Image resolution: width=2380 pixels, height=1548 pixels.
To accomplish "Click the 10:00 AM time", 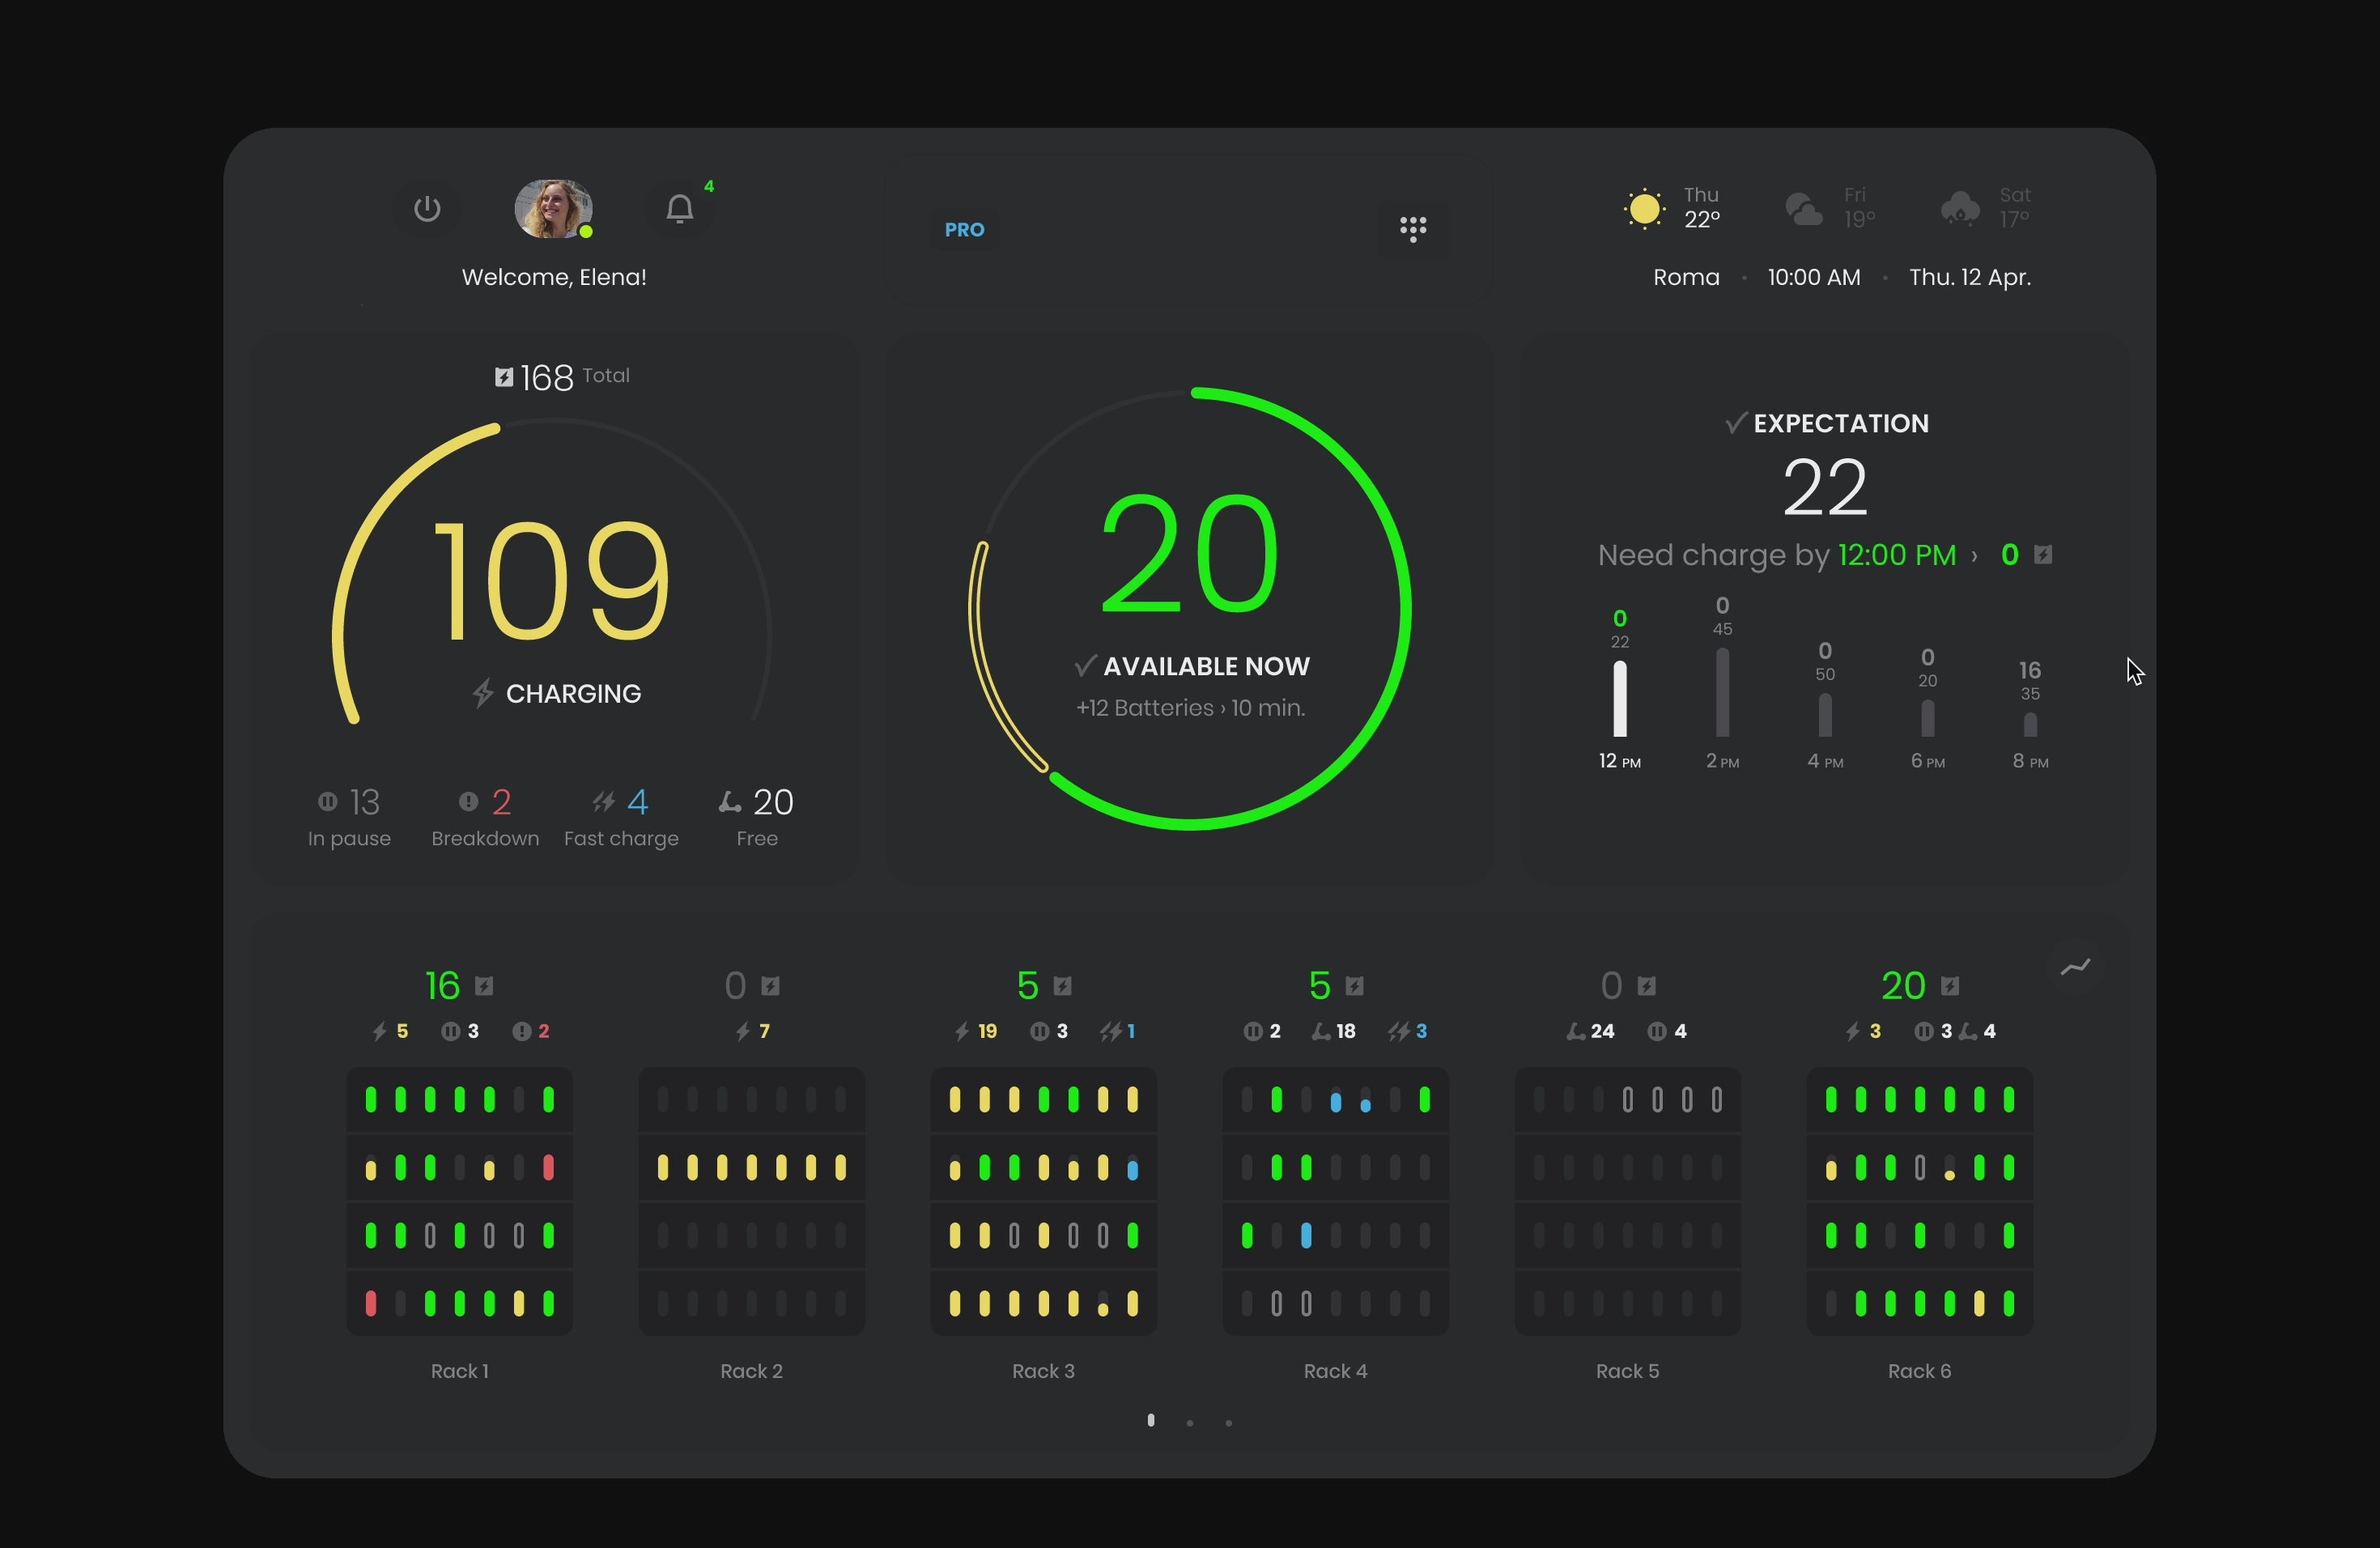I will pyautogui.click(x=1814, y=277).
